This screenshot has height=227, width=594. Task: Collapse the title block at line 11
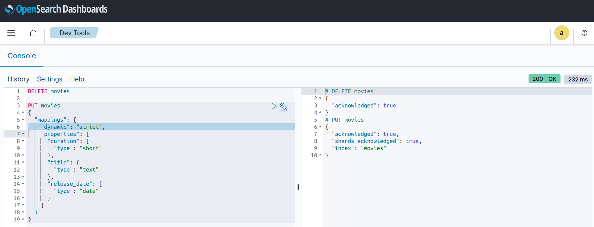pos(23,163)
